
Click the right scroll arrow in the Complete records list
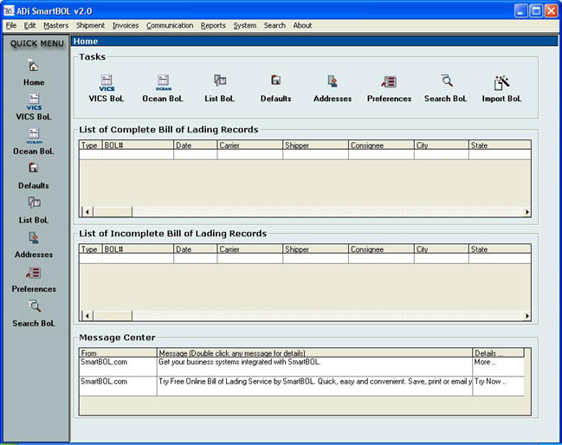pyautogui.click(x=526, y=212)
